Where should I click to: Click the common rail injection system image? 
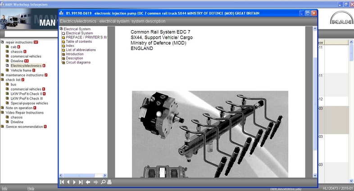210,134
